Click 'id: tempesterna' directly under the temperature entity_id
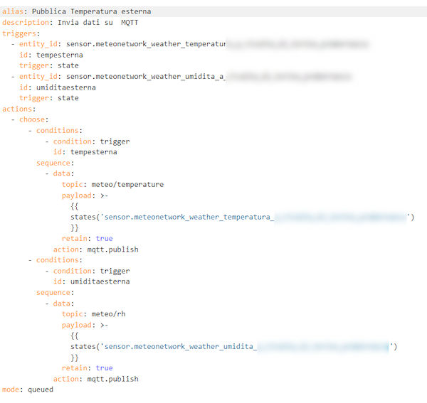 click(x=51, y=55)
